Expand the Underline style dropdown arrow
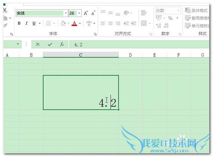The height and width of the screenshot is (157, 213). pyautogui.click(x=40, y=23)
